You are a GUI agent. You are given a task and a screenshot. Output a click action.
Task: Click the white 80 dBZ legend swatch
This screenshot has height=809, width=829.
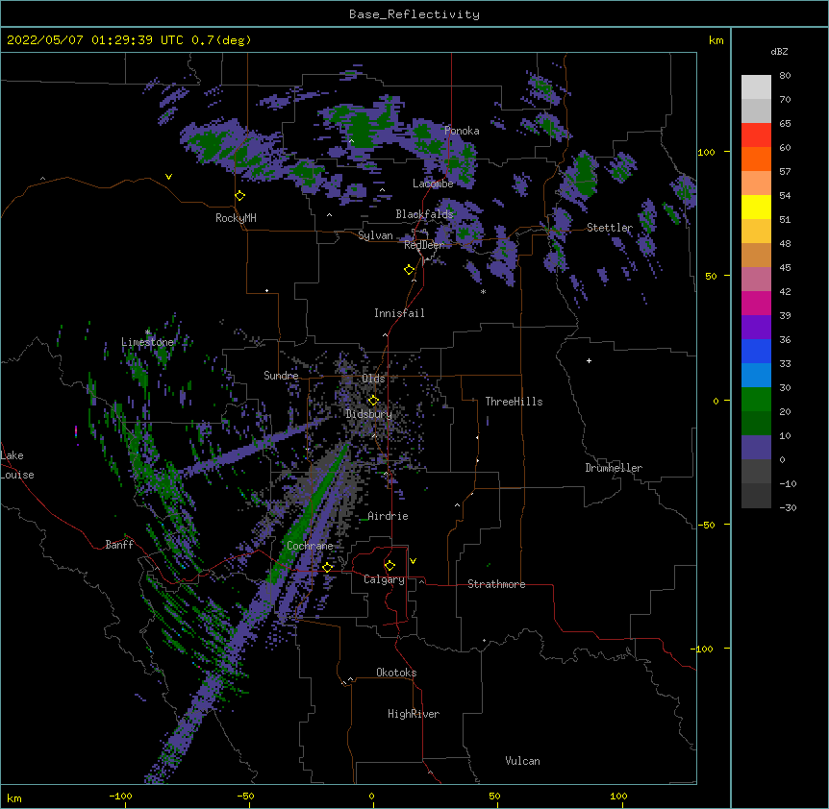pyautogui.click(x=756, y=87)
